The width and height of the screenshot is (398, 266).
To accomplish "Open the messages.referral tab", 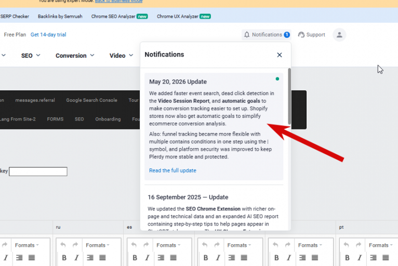I will pyautogui.click(x=35, y=100).
